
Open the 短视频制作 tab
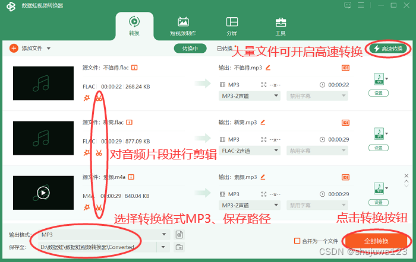183,26
